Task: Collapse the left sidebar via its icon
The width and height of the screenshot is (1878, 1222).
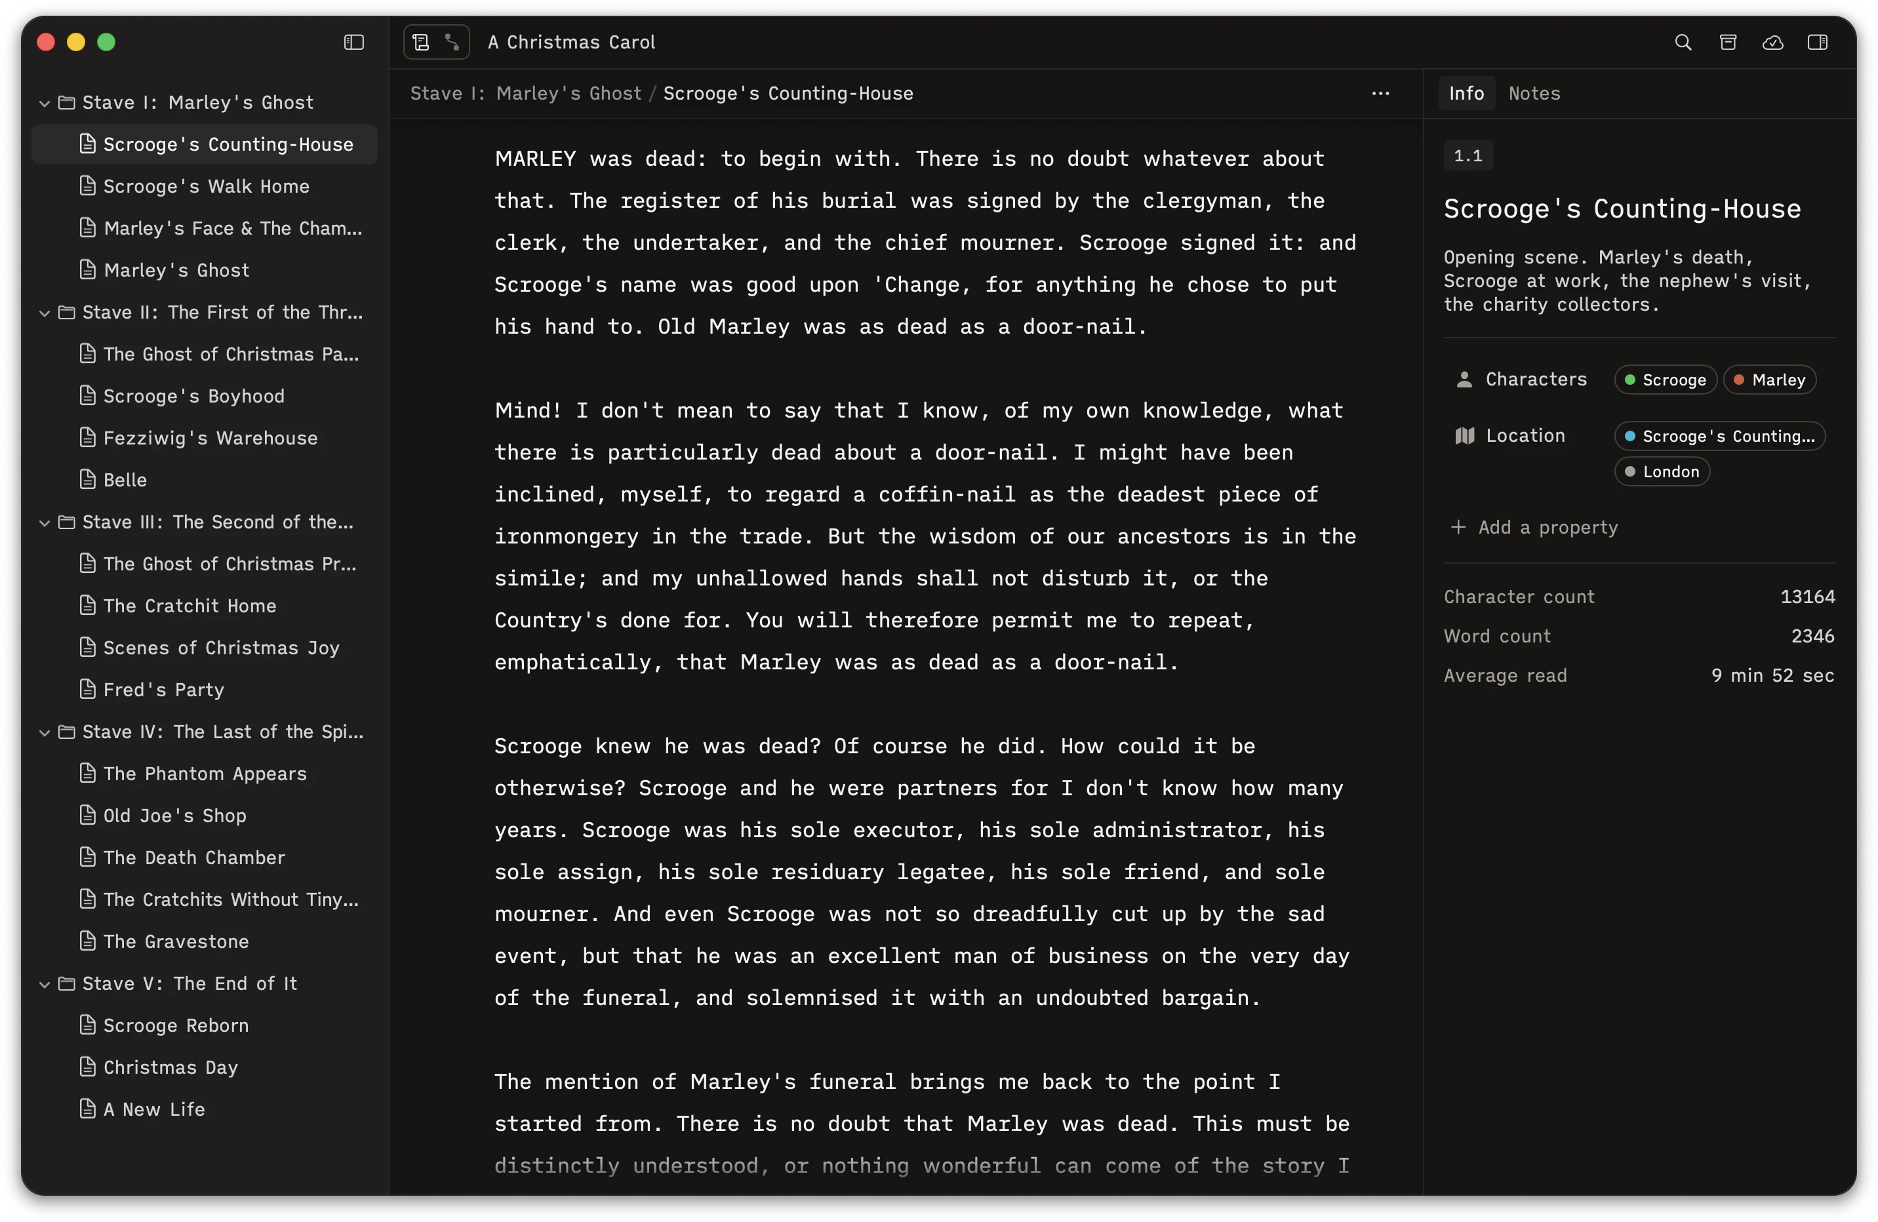Action: pyautogui.click(x=353, y=42)
